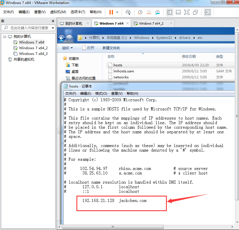Open the 选项卡(T) menu
The height and width of the screenshot is (230, 239).
[78, 12]
